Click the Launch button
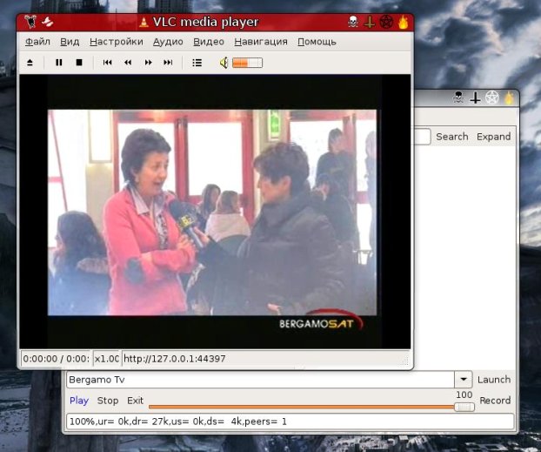This screenshot has height=452, width=541. coord(494,380)
